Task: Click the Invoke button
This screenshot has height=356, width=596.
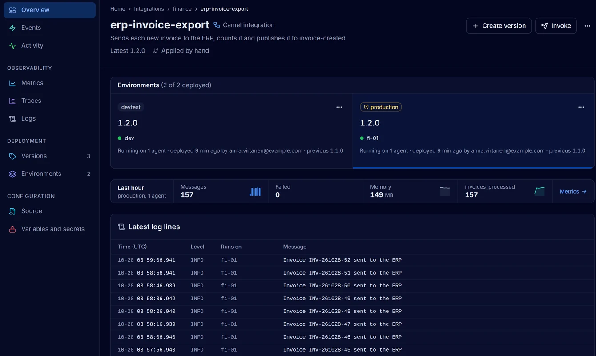Action: click(556, 26)
